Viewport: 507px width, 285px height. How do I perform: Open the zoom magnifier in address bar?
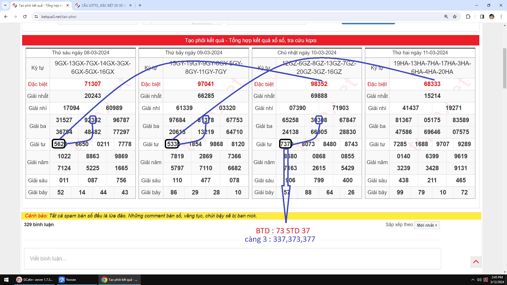(x=446, y=17)
